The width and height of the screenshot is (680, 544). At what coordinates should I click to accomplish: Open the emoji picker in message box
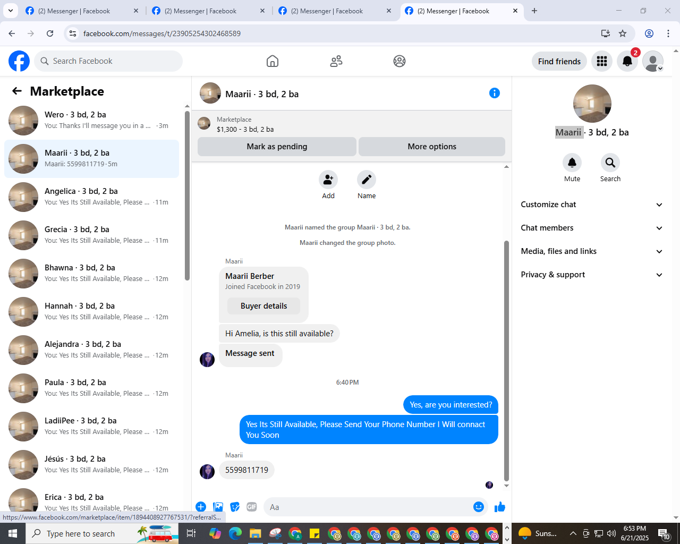pos(479,507)
